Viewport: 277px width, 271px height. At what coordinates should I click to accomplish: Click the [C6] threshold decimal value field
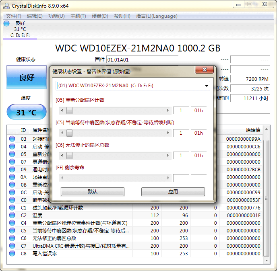pos(181,156)
